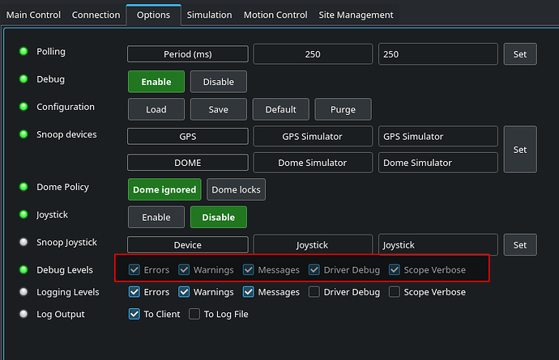This screenshot has height=360, width=559.
Task: Click the current polling value 250 display
Action: click(x=313, y=54)
